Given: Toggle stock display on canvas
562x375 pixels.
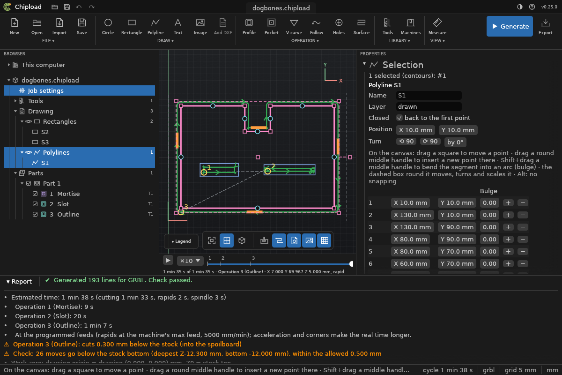Looking at the screenshot, I should coord(264,240).
